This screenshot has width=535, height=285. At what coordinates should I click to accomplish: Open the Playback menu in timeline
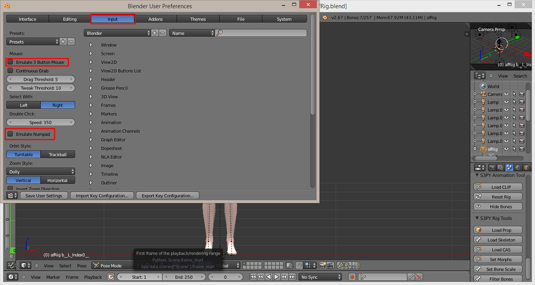pos(93,277)
